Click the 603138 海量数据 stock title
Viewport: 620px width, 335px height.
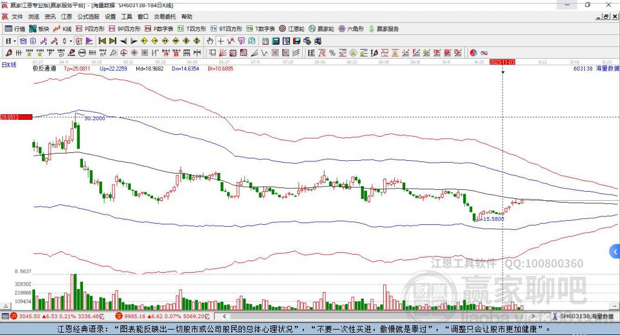596,68
